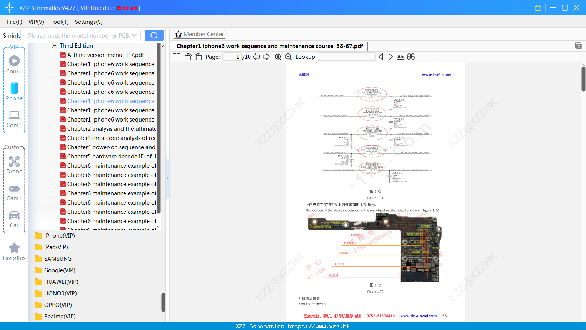The height and width of the screenshot is (330, 586).
Task: Click the tree list scroll-up arrow
Action: [x=163, y=46]
